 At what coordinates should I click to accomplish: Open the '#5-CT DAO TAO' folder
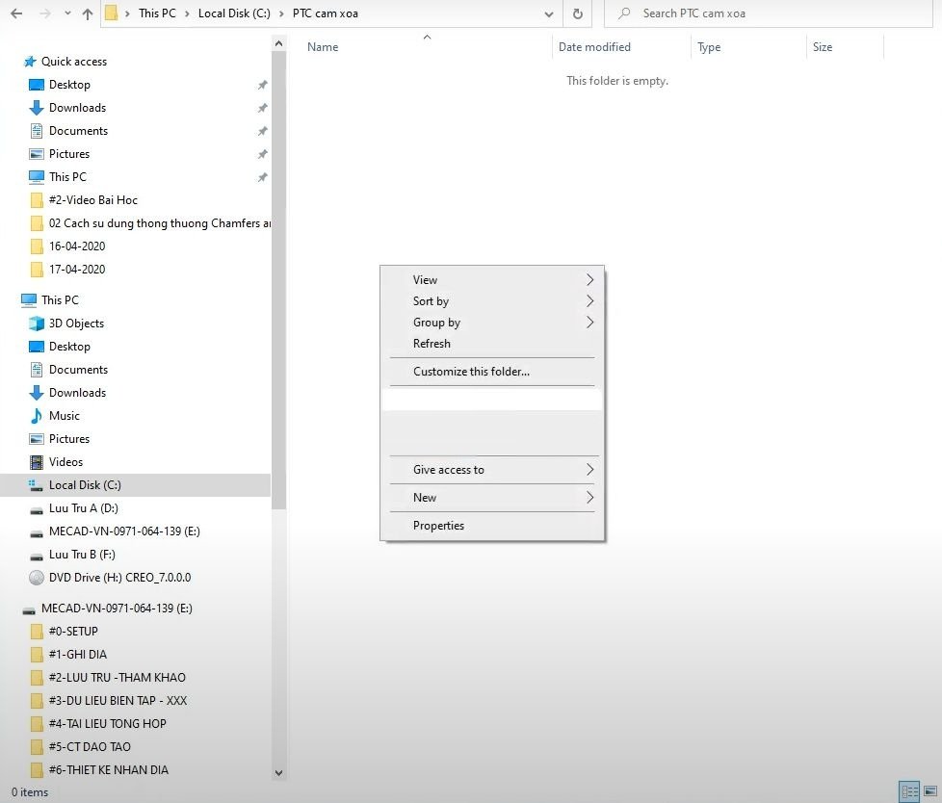click(x=90, y=747)
